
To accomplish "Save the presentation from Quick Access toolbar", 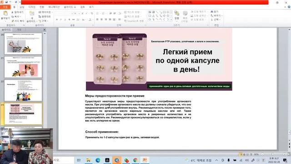I will (x=6, y=2).
